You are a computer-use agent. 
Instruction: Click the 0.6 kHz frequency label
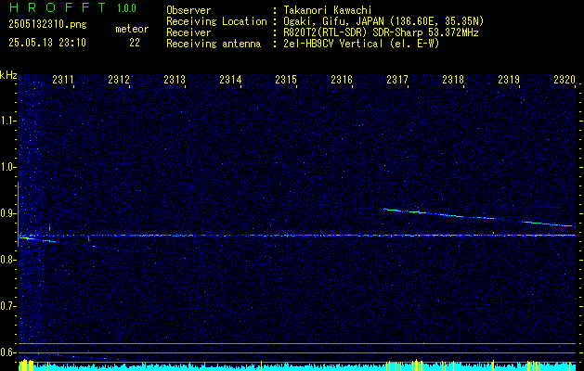point(8,352)
